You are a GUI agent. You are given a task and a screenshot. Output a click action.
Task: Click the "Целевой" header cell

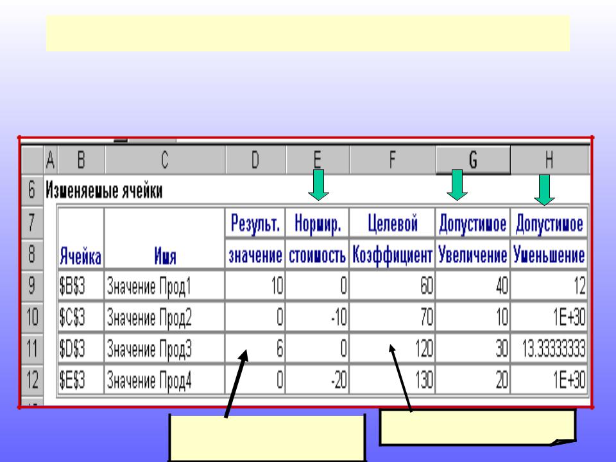pos(392,223)
